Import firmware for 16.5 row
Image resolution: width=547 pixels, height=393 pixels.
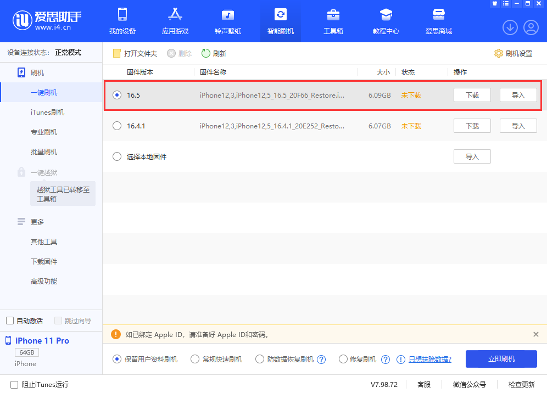click(518, 95)
